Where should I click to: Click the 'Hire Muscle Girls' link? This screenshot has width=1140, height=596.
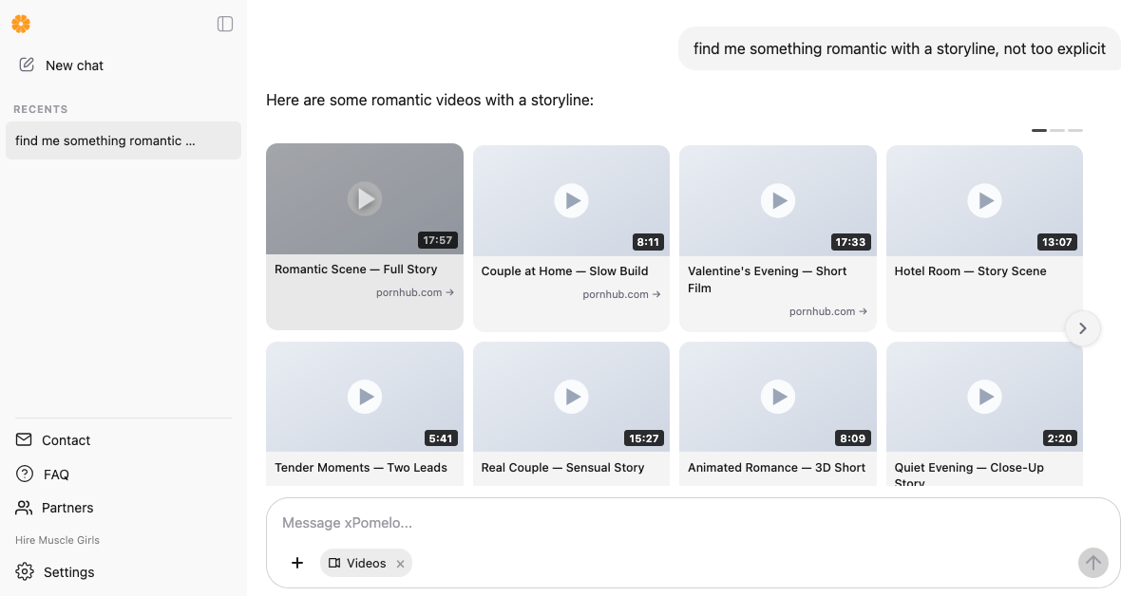pos(58,540)
